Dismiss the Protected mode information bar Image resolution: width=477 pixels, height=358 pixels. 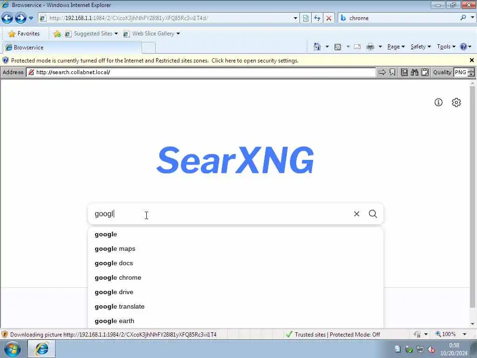(471, 60)
